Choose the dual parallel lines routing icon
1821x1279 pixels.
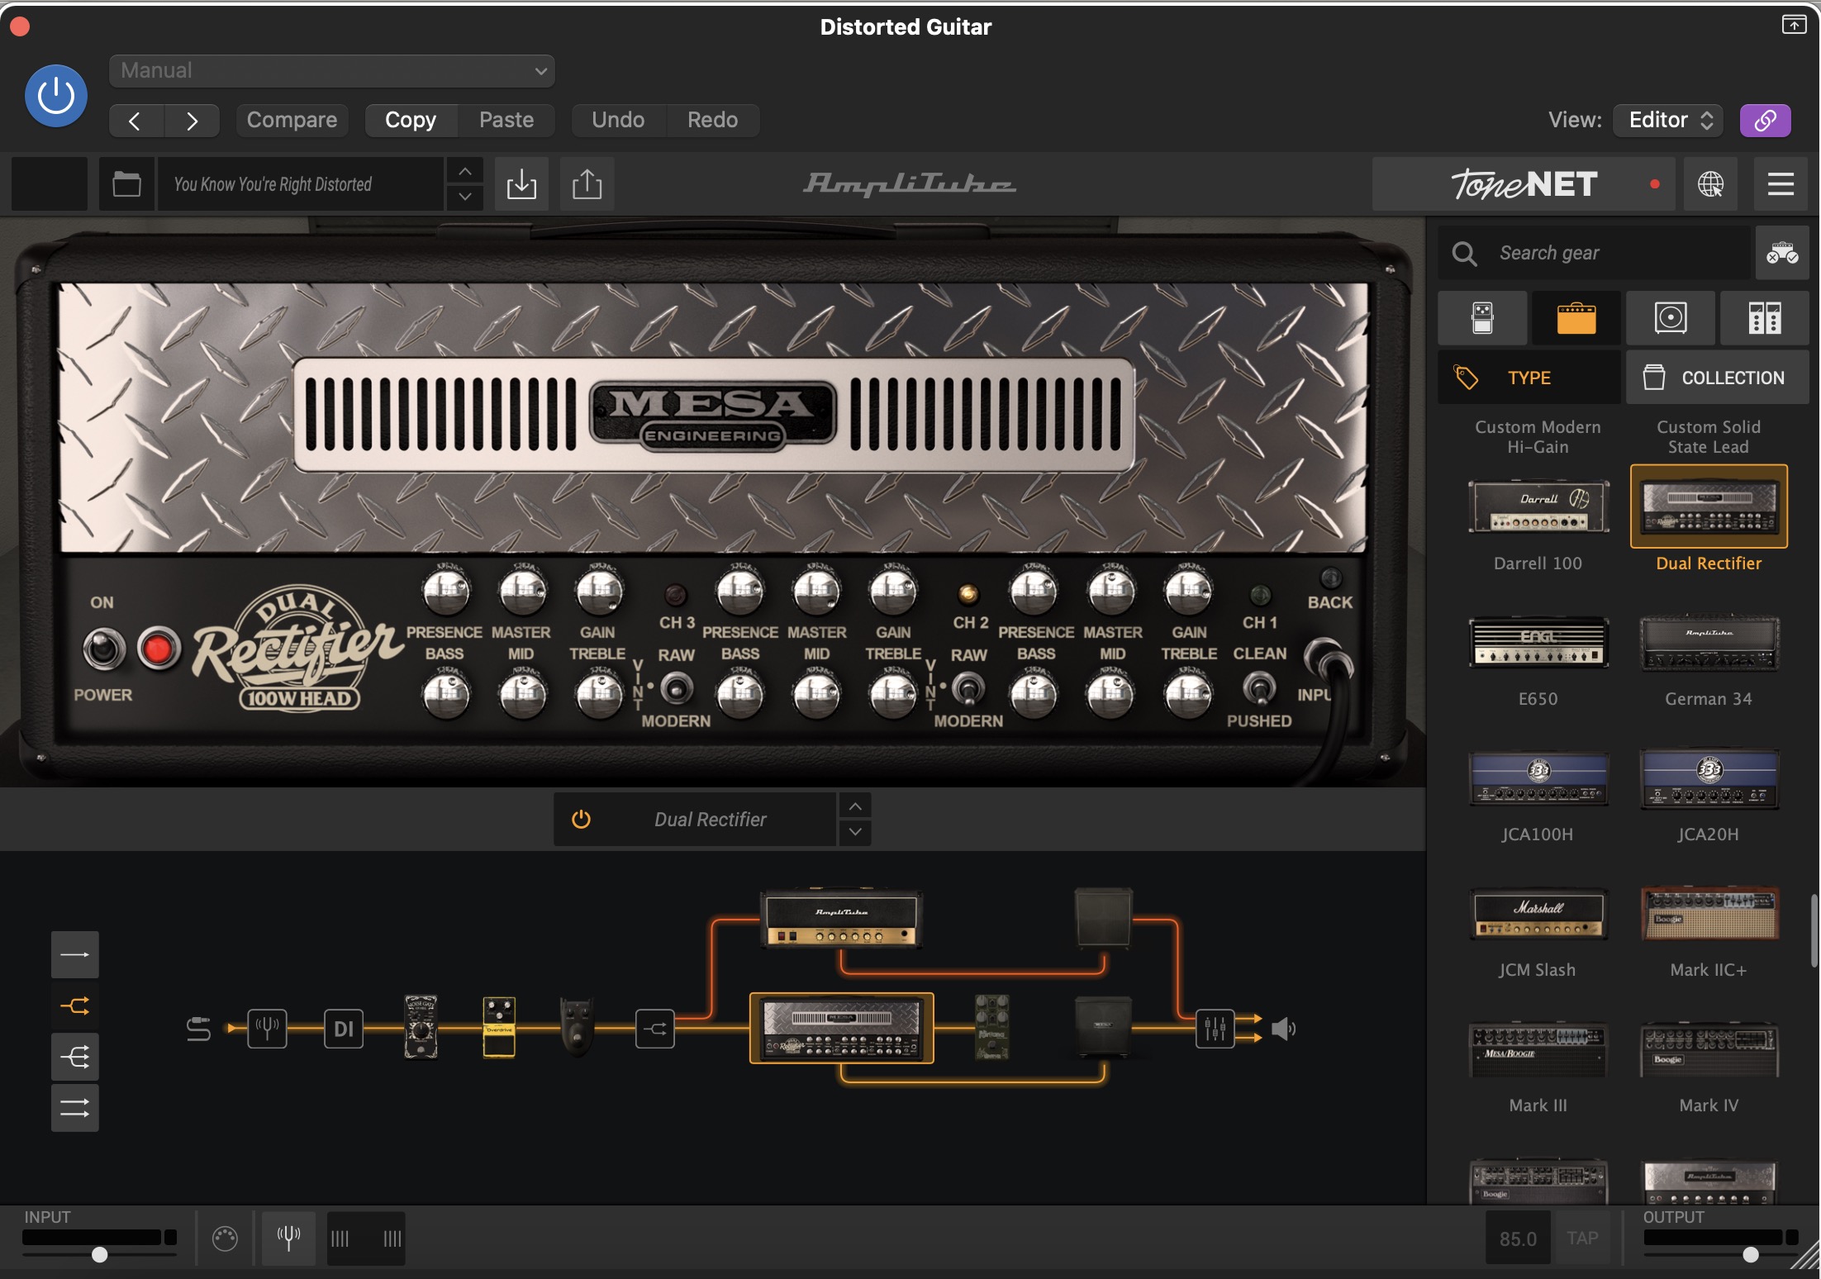point(75,1108)
